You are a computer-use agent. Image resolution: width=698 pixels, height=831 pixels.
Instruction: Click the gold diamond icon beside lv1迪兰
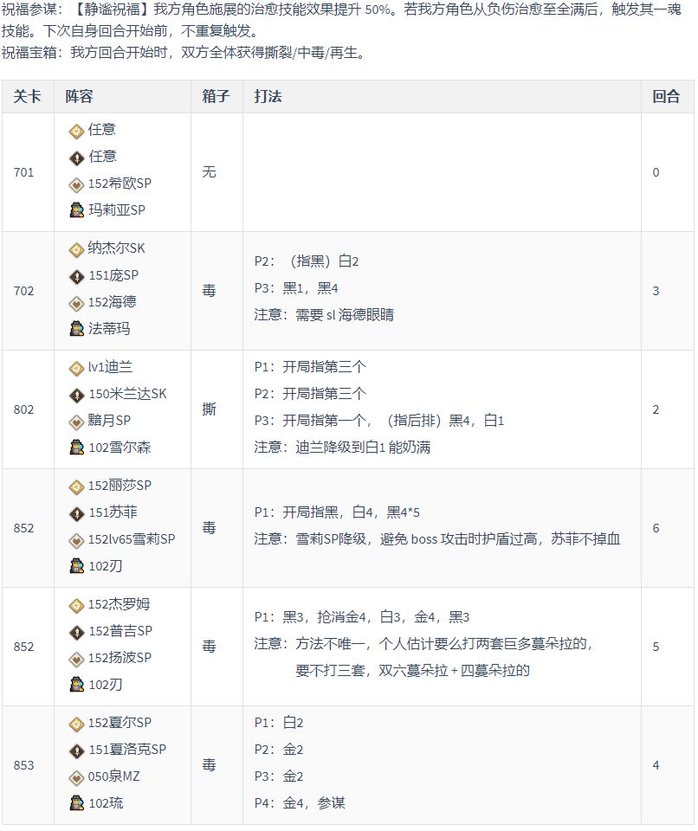(x=77, y=369)
